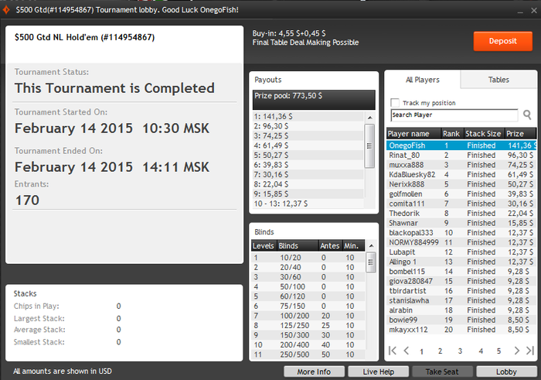
Task: Click Prize pool: 773,50 $ header
Action: pos(314,100)
